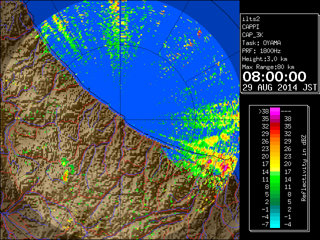Click the >38 legend value
Image resolution: width=320 pixels, height=240 pixels.
click(264, 111)
